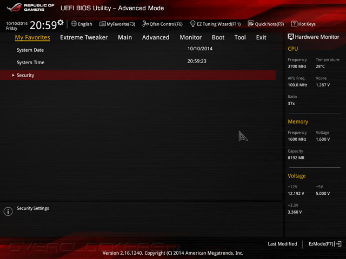Click the info icon near Security Settings
The width and height of the screenshot is (346, 259).
(8, 212)
